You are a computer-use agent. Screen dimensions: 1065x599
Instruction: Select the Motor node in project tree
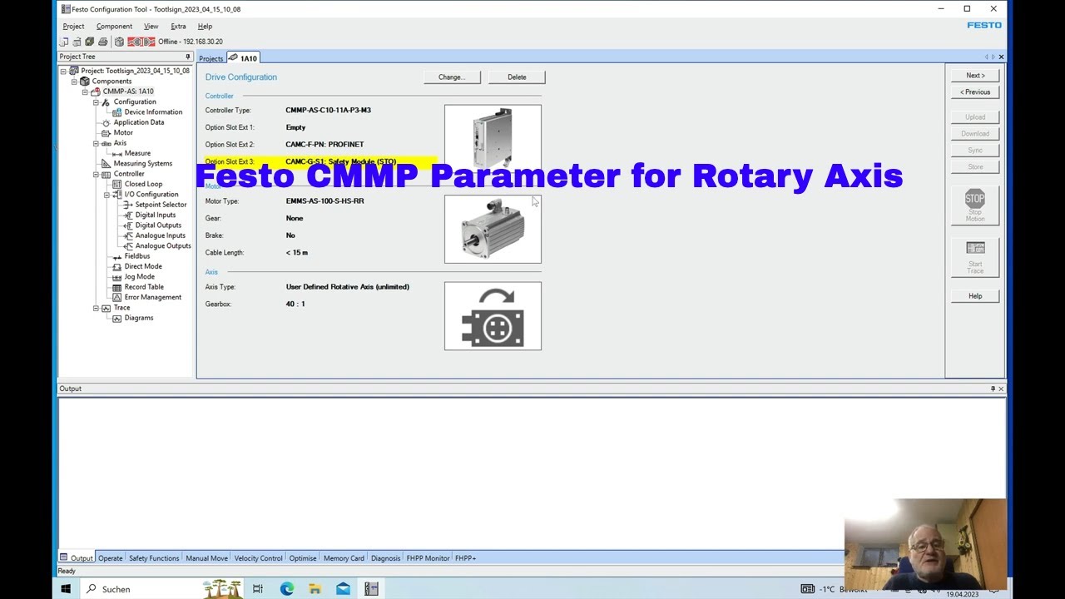[123, 133]
